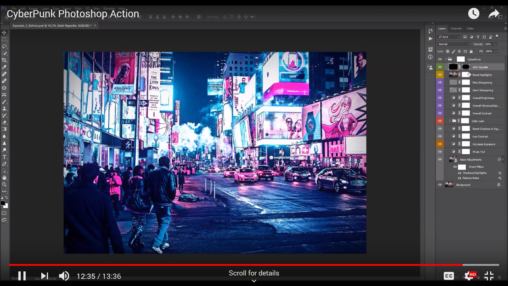Toggle visibility of Hard Sharpening layer
The width and height of the screenshot is (508, 286).
(x=440, y=90)
